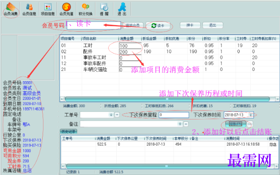Viewport: 280px width, 175px height.
Task: Click the 退出 toolbar icon
Action: (x=122, y=9)
